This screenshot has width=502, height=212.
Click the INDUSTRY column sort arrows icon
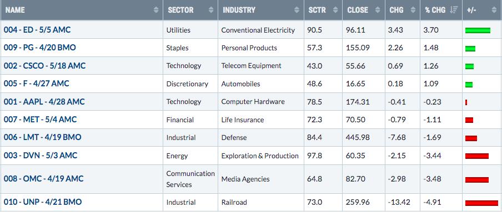297,10
